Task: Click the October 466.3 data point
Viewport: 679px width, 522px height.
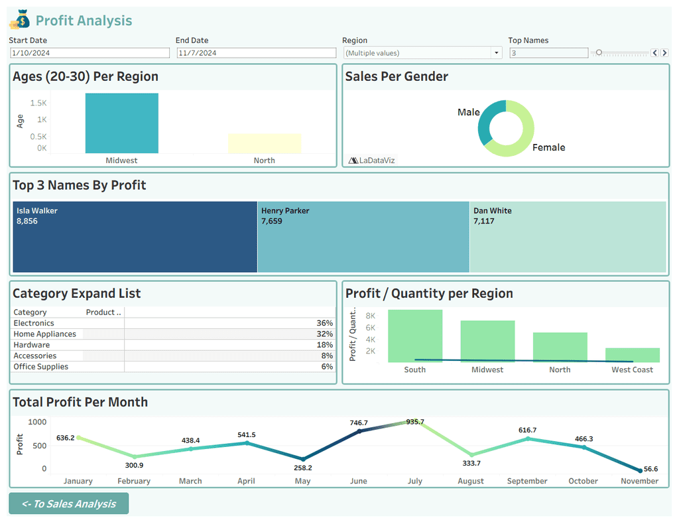Action: tap(584, 447)
